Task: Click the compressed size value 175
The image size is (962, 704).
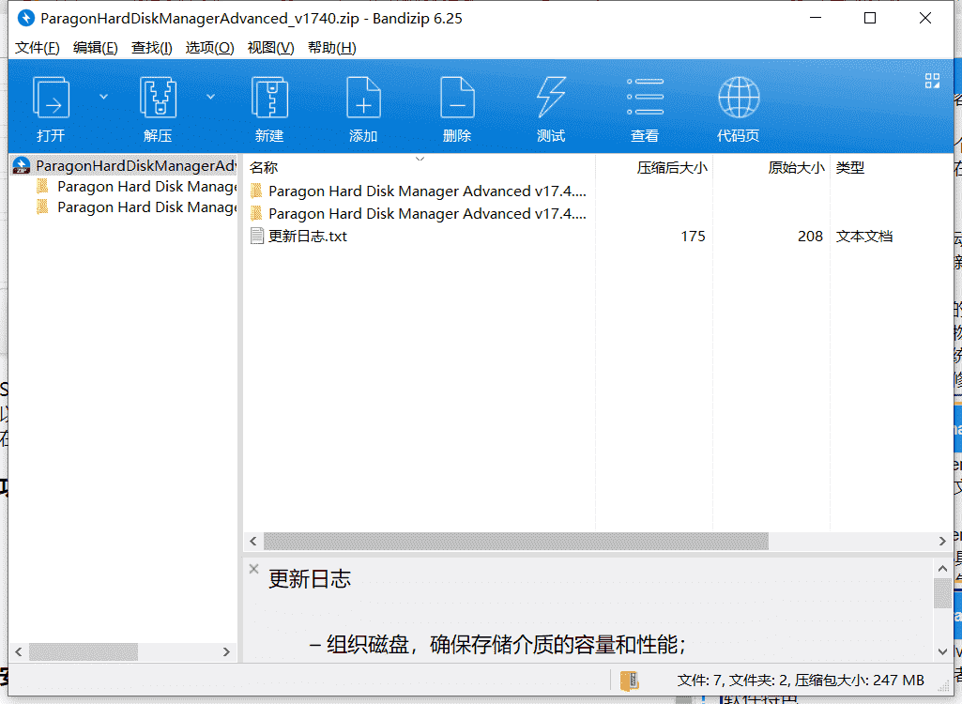Action: tap(693, 237)
